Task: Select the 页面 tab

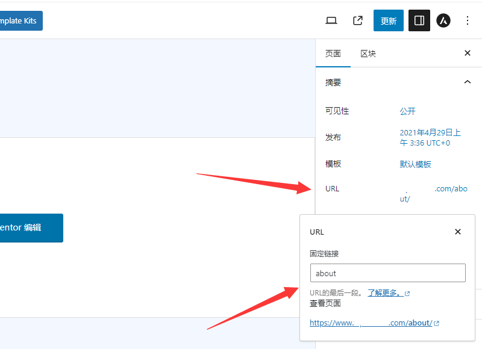Action: coord(333,53)
